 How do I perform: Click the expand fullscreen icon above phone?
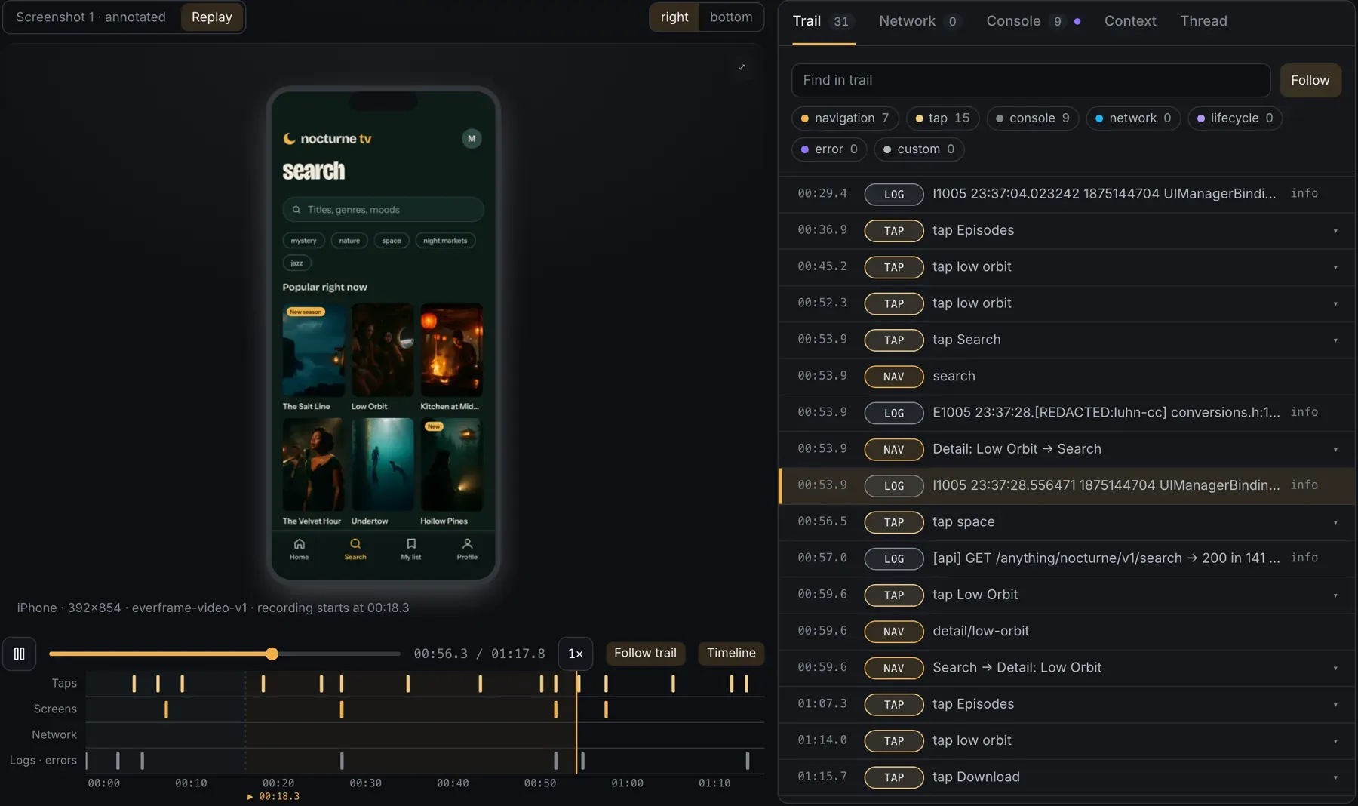pyautogui.click(x=742, y=67)
